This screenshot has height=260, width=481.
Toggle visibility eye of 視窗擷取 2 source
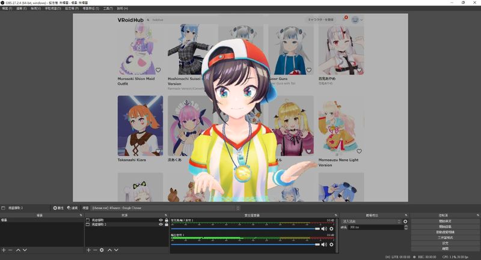(161, 225)
